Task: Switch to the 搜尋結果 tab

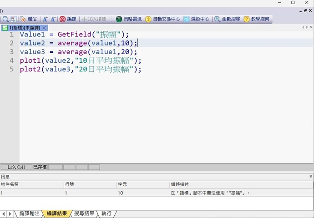Action: click(84, 213)
